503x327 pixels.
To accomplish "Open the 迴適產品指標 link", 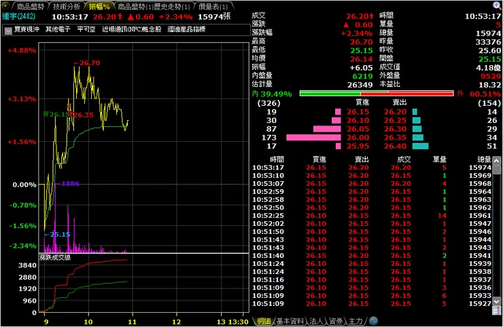I will 186,29.
